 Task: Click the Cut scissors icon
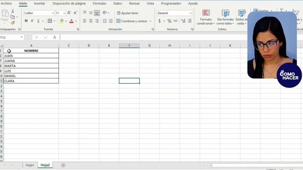click(x=13, y=11)
